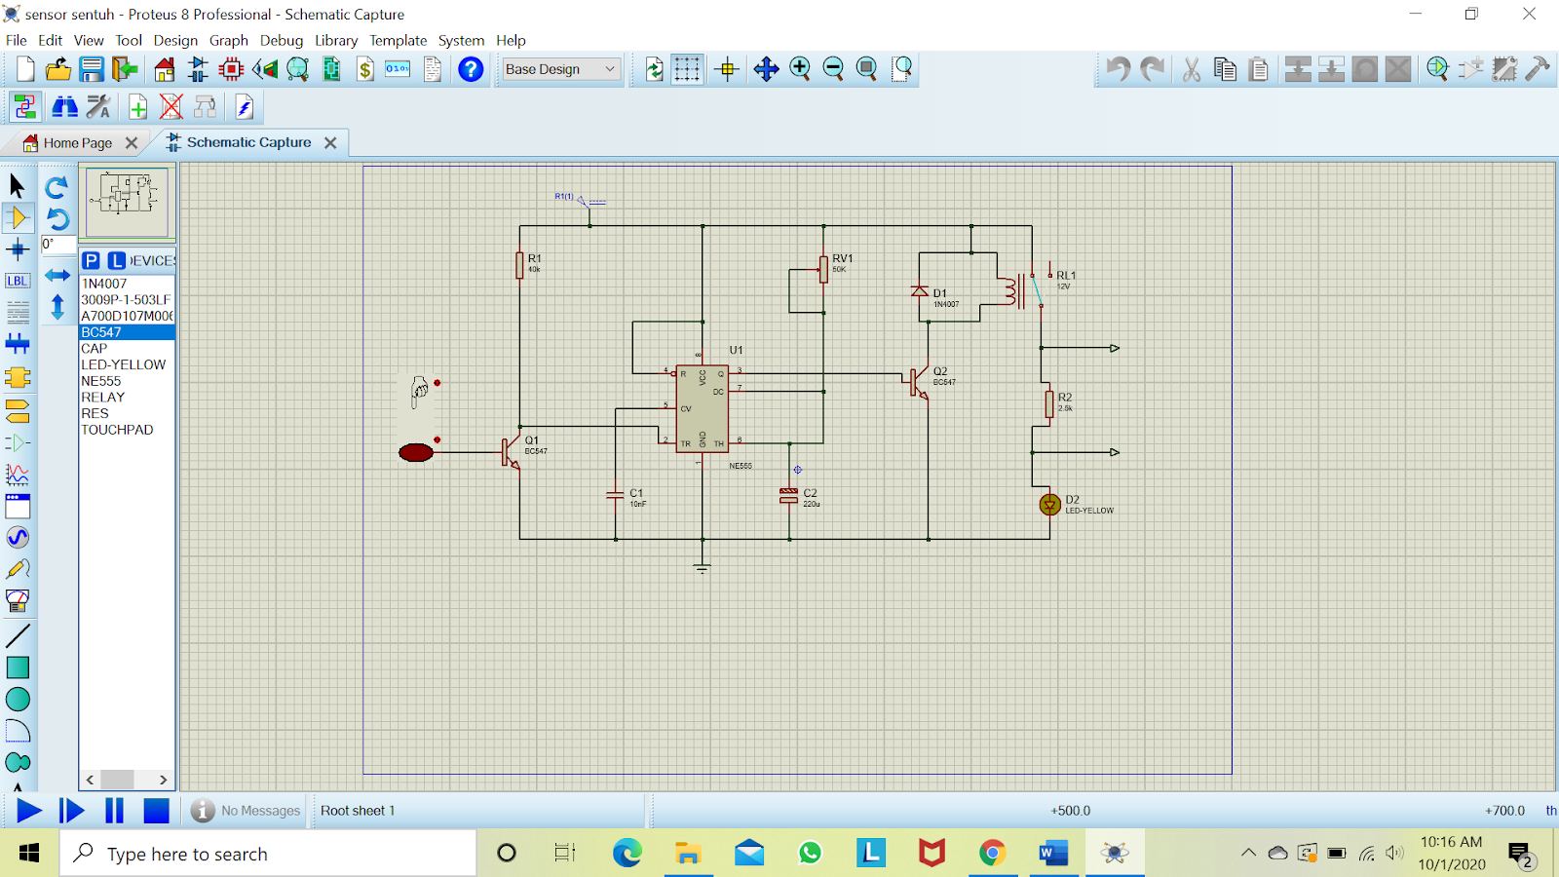Pause the simulation

[114, 811]
